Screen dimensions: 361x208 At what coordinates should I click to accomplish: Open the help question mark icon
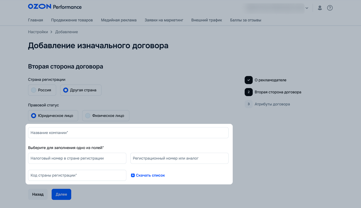pos(330,8)
